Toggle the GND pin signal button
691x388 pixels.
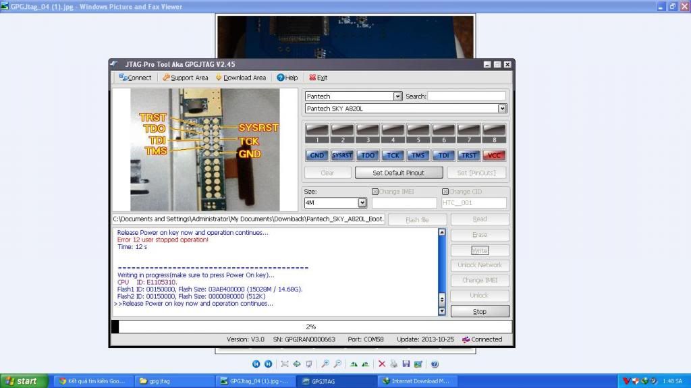click(x=317, y=155)
